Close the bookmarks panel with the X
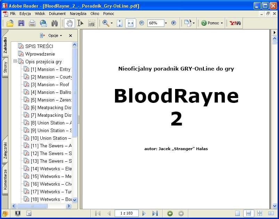This screenshot has height=219, width=279. pos(71,35)
